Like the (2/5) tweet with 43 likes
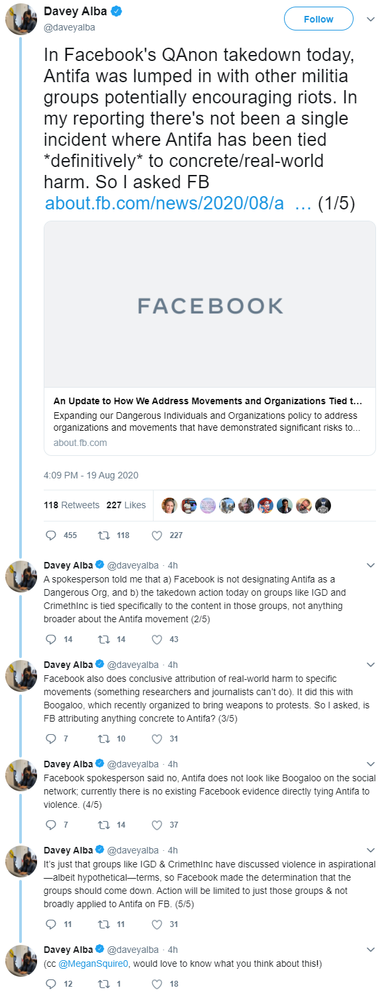Image resolution: width=382 pixels, height=992 pixels. tap(156, 639)
